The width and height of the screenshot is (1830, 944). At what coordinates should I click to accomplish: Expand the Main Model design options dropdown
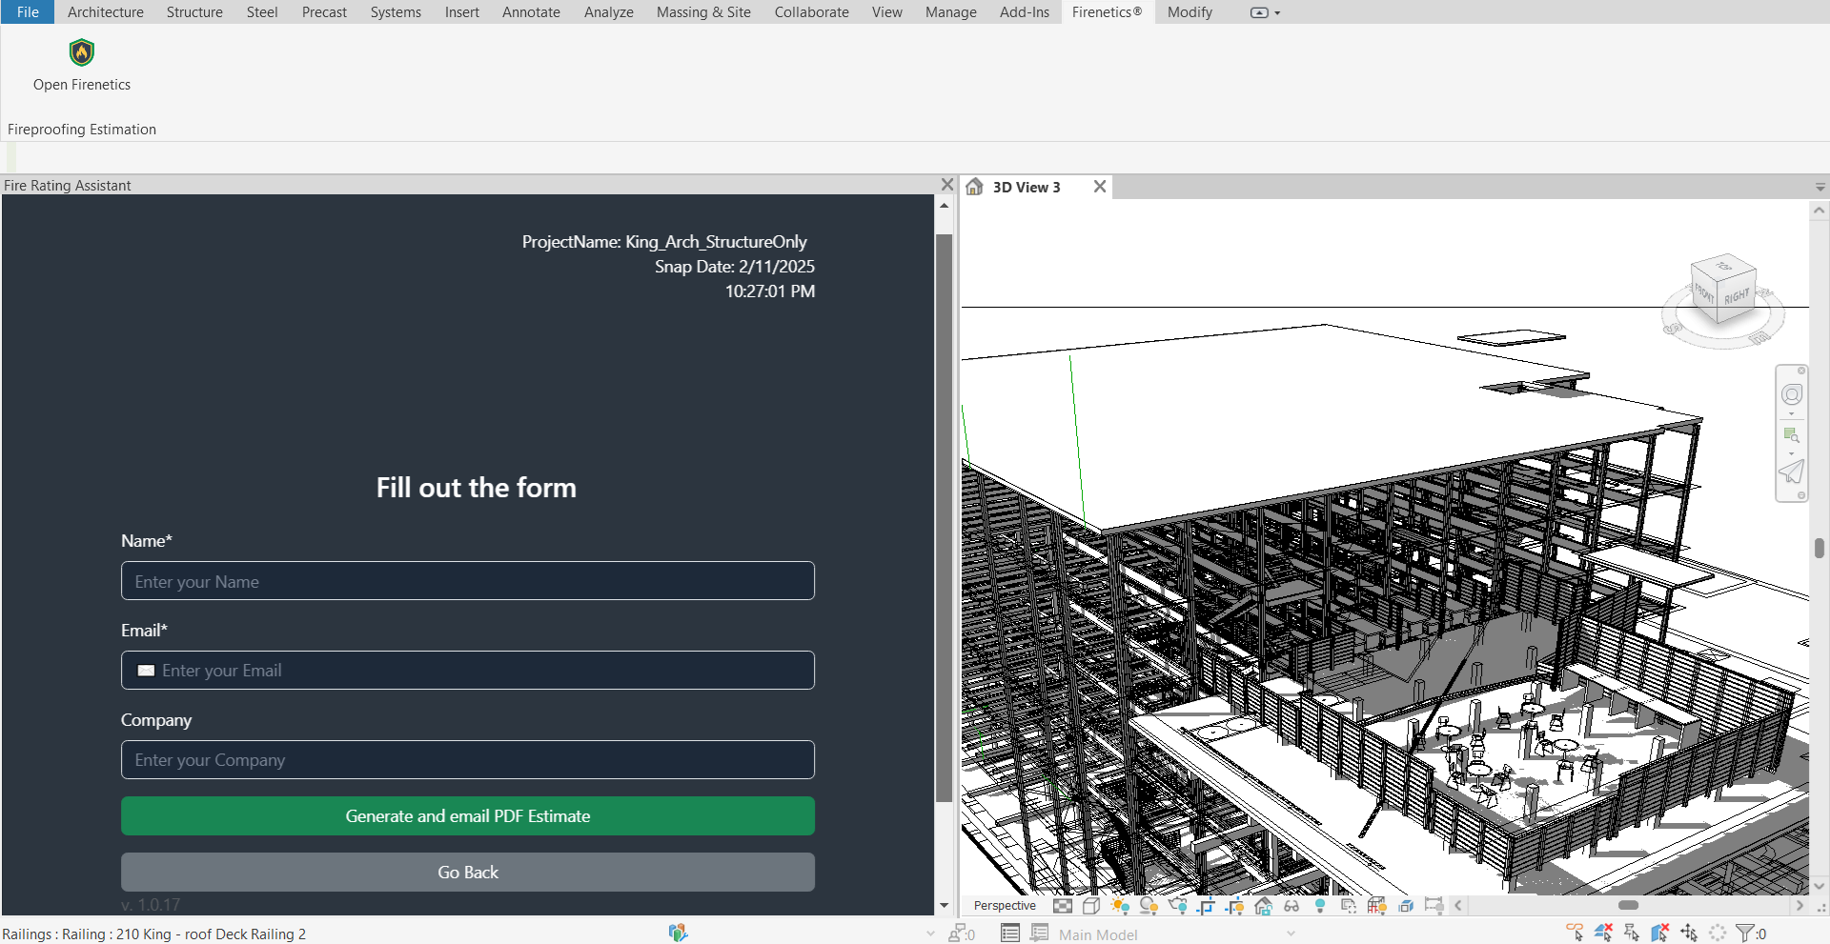(1291, 934)
